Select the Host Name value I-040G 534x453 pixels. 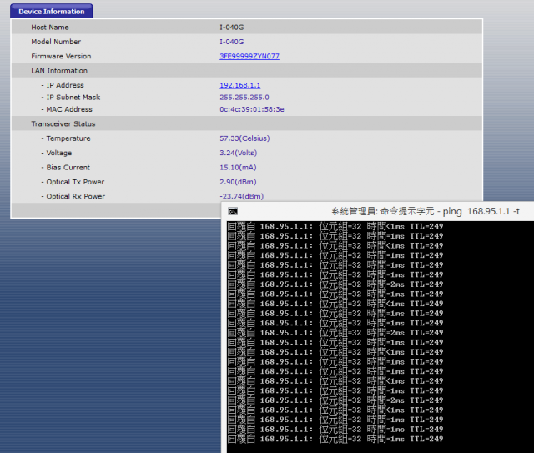tap(232, 28)
